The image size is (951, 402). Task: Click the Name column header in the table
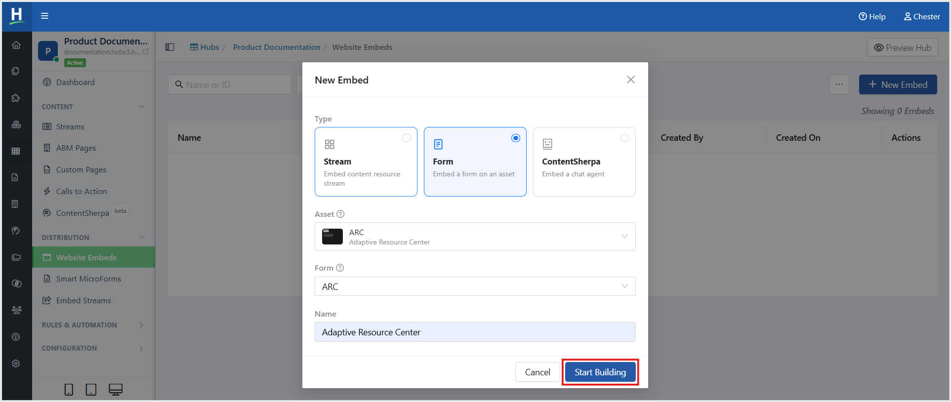(x=189, y=138)
